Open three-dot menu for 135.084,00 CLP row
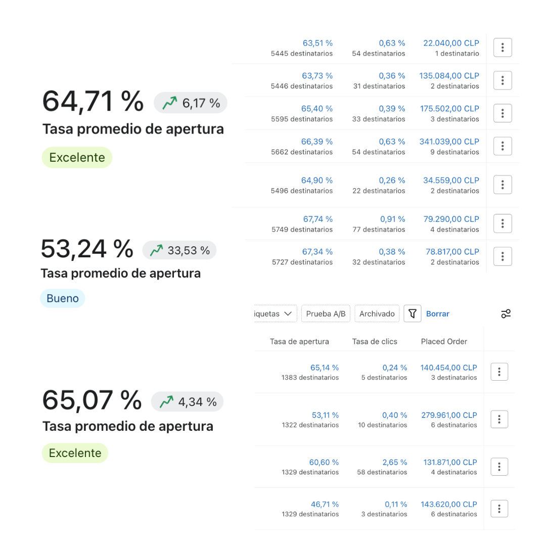The height and width of the screenshot is (546, 546). [x=503, y=80]
